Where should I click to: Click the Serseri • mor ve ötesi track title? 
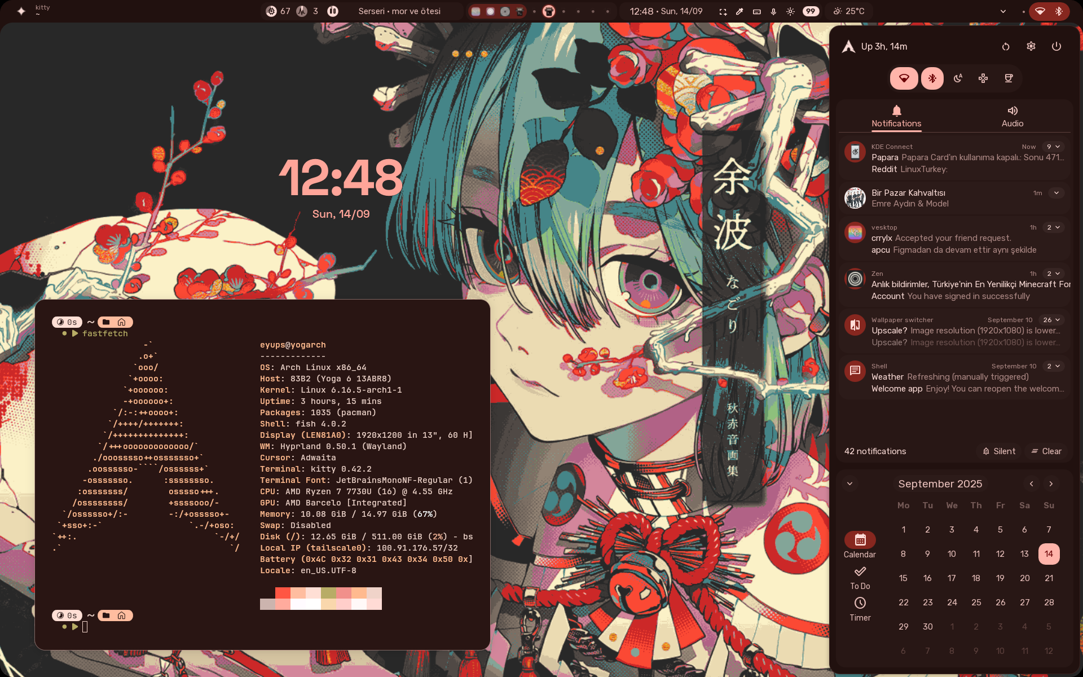coord(399,11)
